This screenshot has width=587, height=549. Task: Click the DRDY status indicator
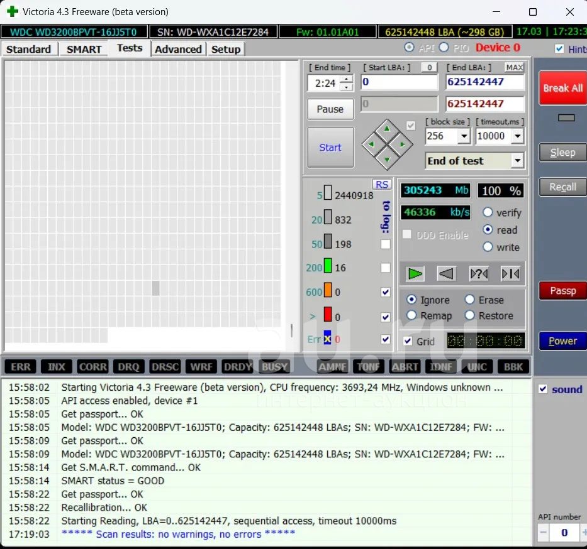coord(237,367)
